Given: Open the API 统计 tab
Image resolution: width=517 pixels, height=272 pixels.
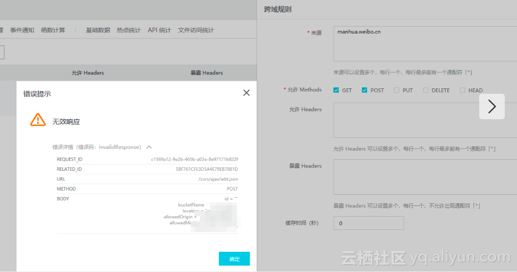Looking at the screenshot, I should (159, 30).
